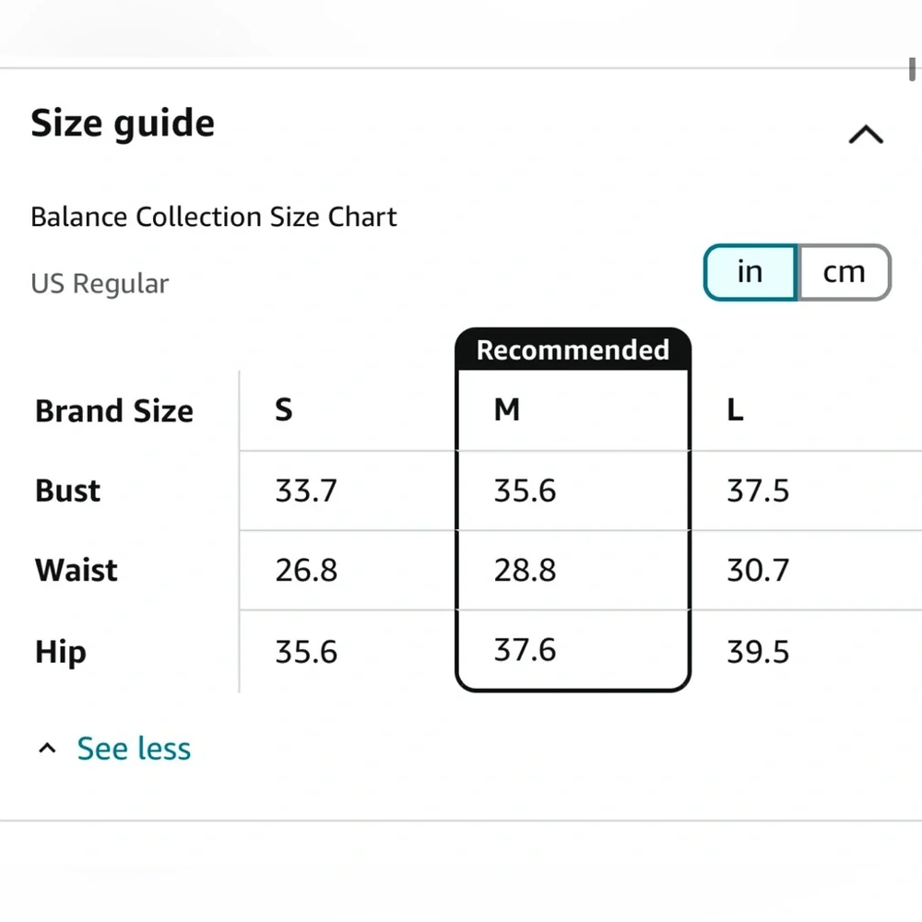Click the Hip row label
This screenshot has height=922, width=922.
(x=59, y=651)
